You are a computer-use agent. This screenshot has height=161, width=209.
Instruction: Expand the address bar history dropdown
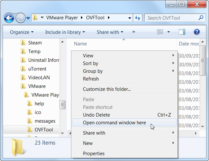pyautogui.click(x=130, y=18)
